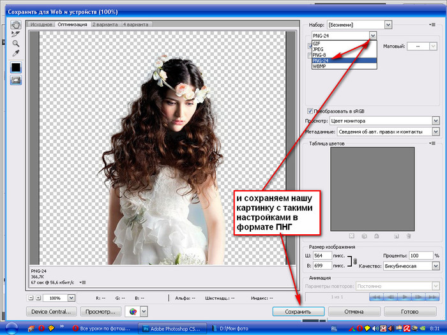
Task: Switch to the 2 варианта tab
Action: click(105, 24)
